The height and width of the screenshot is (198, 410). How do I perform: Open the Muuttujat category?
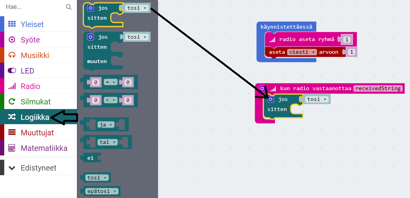(37, 133)
